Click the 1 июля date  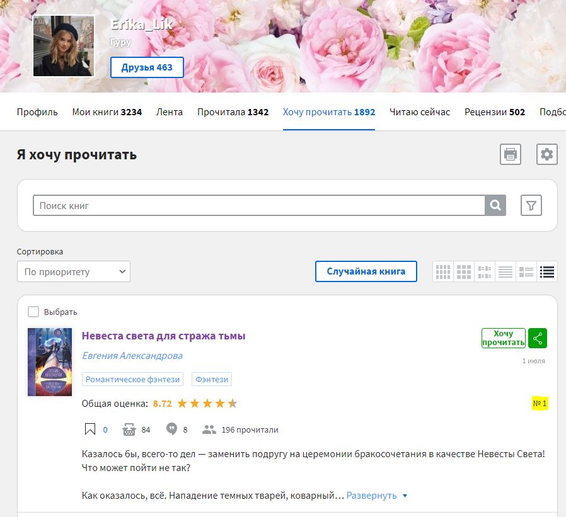(533, 361)
